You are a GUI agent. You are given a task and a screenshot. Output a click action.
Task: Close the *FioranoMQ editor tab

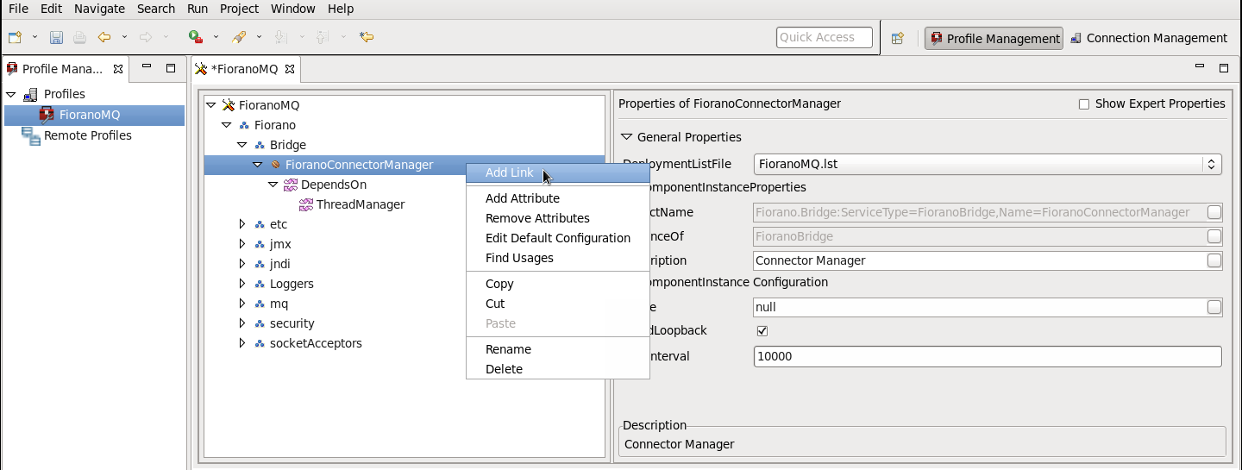click(x=290, y=69)
